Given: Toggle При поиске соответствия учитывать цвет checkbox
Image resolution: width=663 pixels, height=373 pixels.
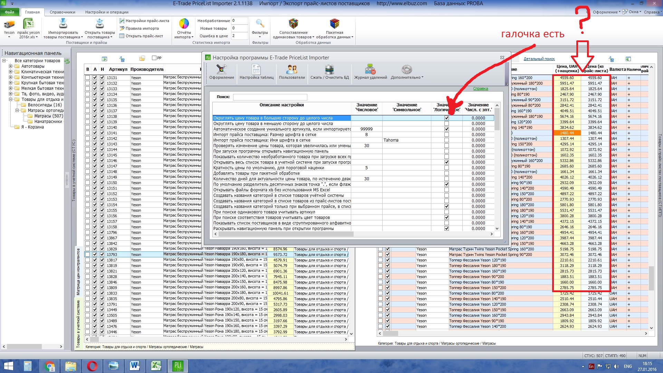Looking at the screenshot, I should click(446, 217).
